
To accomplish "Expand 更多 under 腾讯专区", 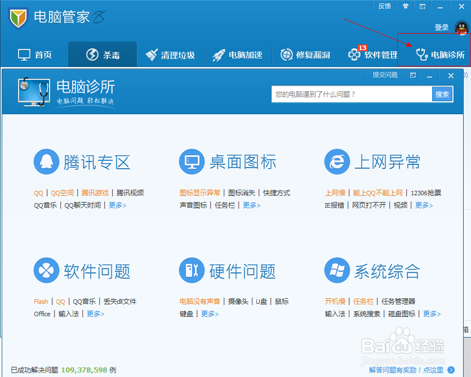I will click(117, 205).
